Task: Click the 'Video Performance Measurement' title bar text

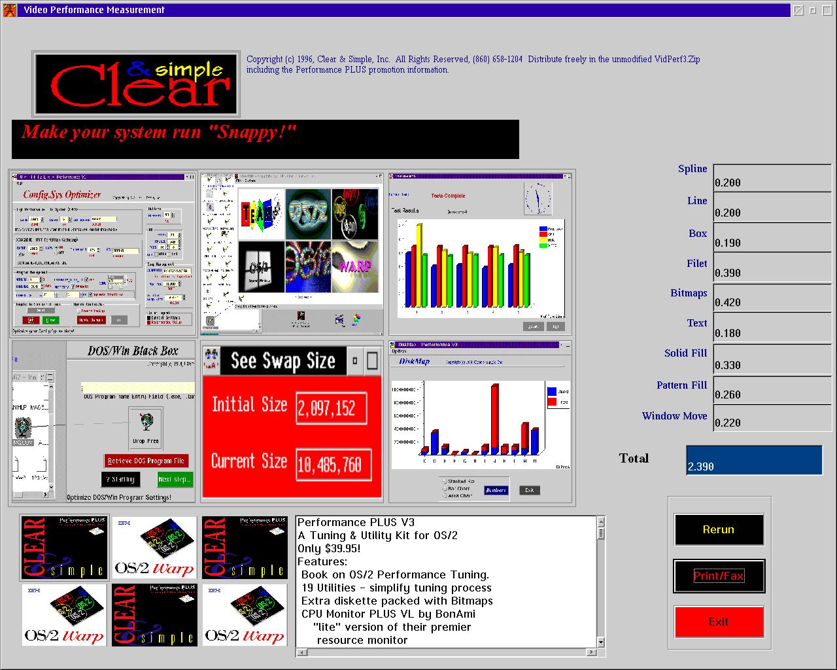Action: click(x=94, y=10)
